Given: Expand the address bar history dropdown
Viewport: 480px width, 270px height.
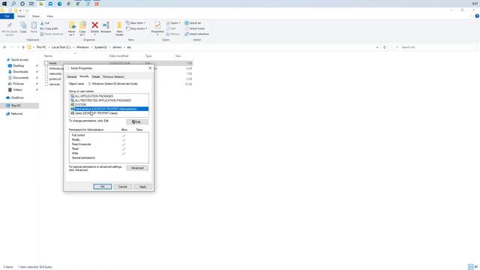Looking at the screenshot, I should point(377,47).
